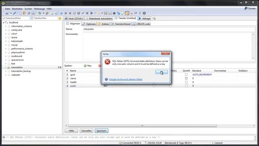Viewport: 259px width, 146px height.
Task: Click the yellow favorites star icon
Action: (x=60, y=18)
